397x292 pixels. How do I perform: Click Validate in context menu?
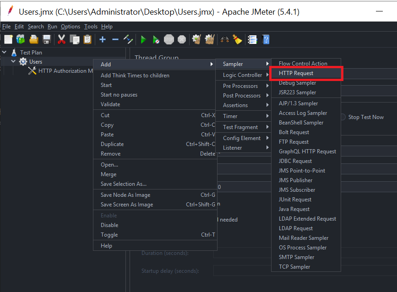coord(155,104)
